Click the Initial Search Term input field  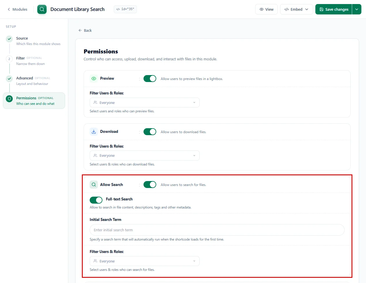[x=217, y=230]
